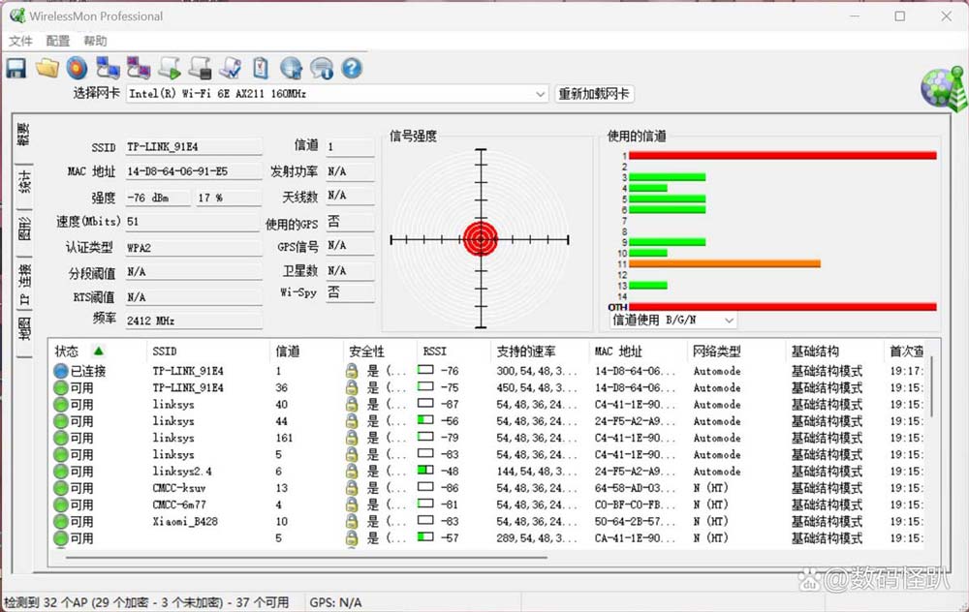969x612 pixels.
Task: Open the 配置 menu
Action: coord(58,41)
